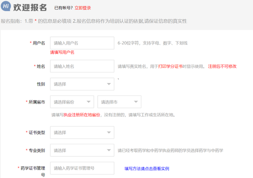Viewport: 253px width, 178px height.
Task: Click the 请输入姓名 name input box
Action: pos(82,66)
